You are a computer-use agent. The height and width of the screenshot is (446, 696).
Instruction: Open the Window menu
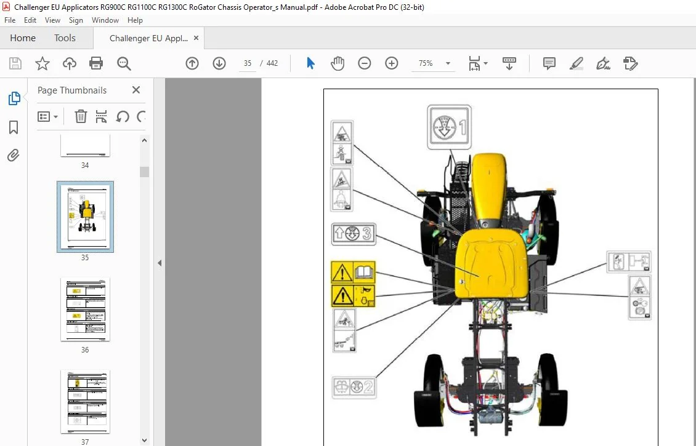click(105, 20)
